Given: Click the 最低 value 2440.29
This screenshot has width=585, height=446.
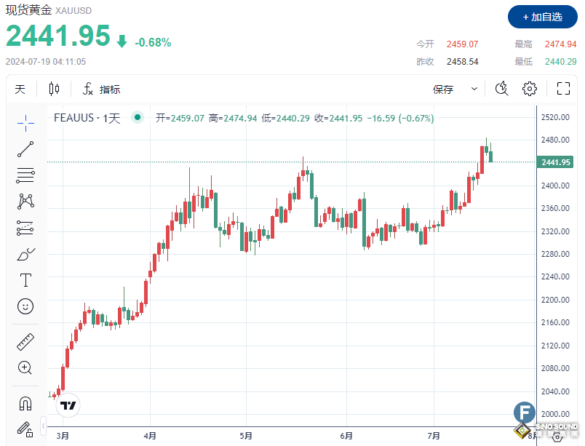Looking at the screenshot, I should click(x=560, y=62).
